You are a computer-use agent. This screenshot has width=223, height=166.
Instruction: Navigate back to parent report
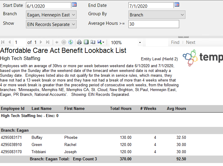coord(57,42)
